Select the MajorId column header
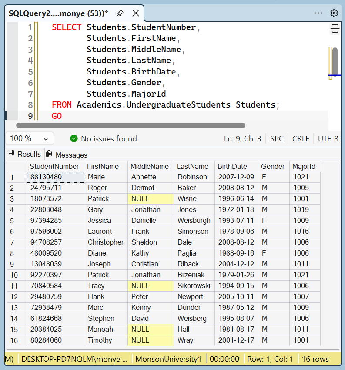The height and width of the screenshot is (370, 345). (x=305, y=166)
